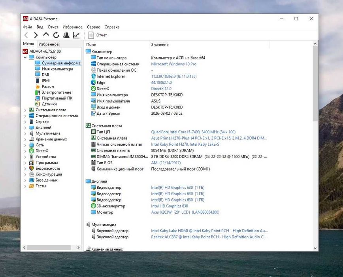The width and height of the screenshot is (343, 277).
Task: Open the Отчёт menu in menu bar
Action: click(53, 27)
